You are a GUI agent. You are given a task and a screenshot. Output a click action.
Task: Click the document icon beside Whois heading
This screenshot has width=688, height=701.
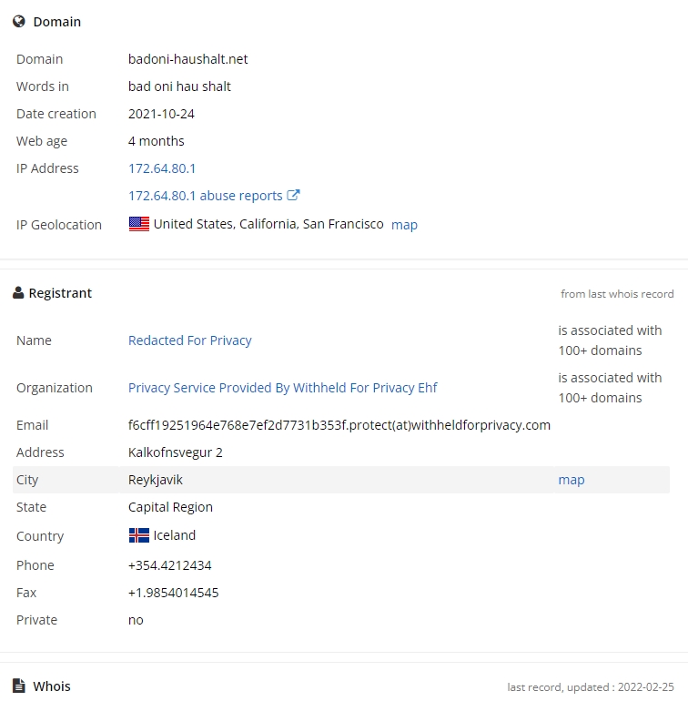pyautogui.click(x=19, y=686)
